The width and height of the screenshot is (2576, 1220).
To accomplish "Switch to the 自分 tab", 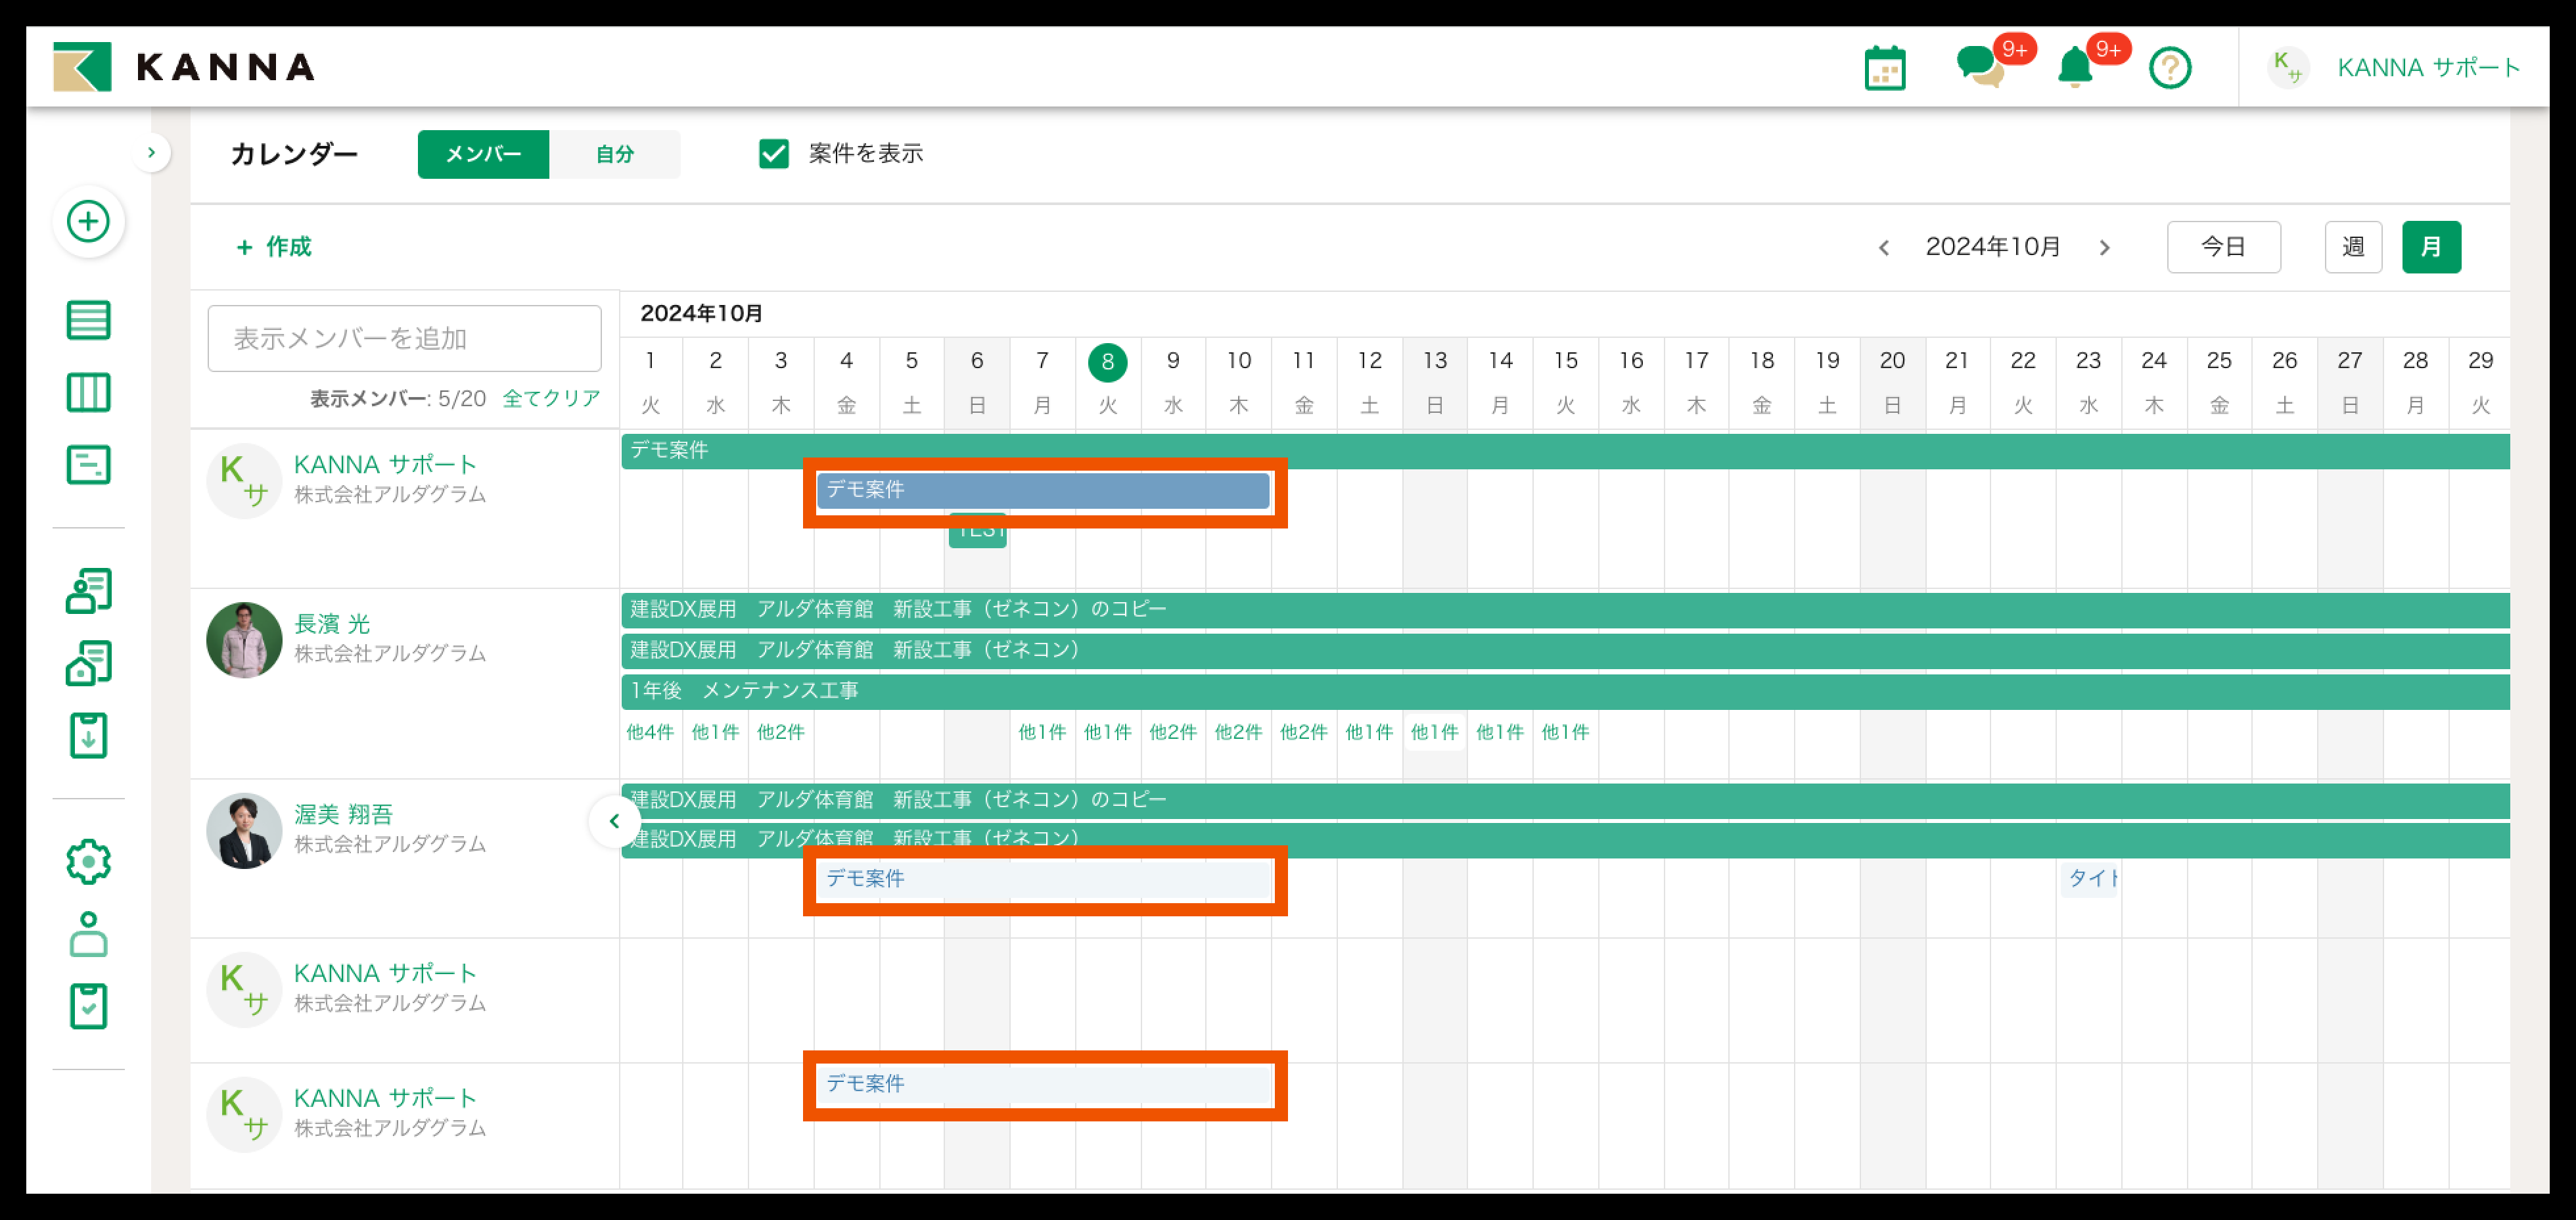I will pyautogui.click(x=614, y=154).
